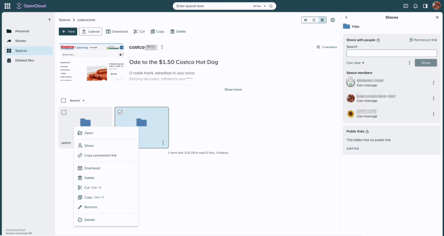444x236 pixels.
Task: Switch to tiles view
Action: tap(322, 20)
